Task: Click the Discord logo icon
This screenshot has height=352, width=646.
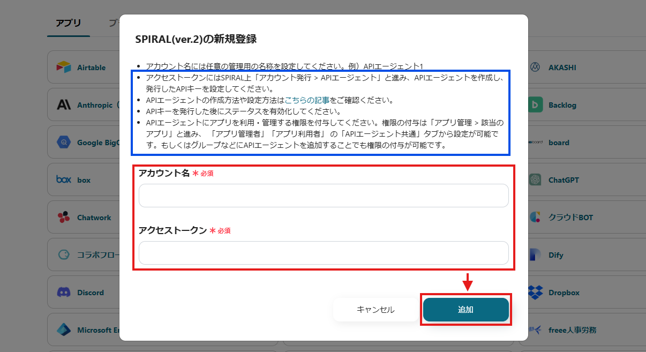Action: pos(64,293)
